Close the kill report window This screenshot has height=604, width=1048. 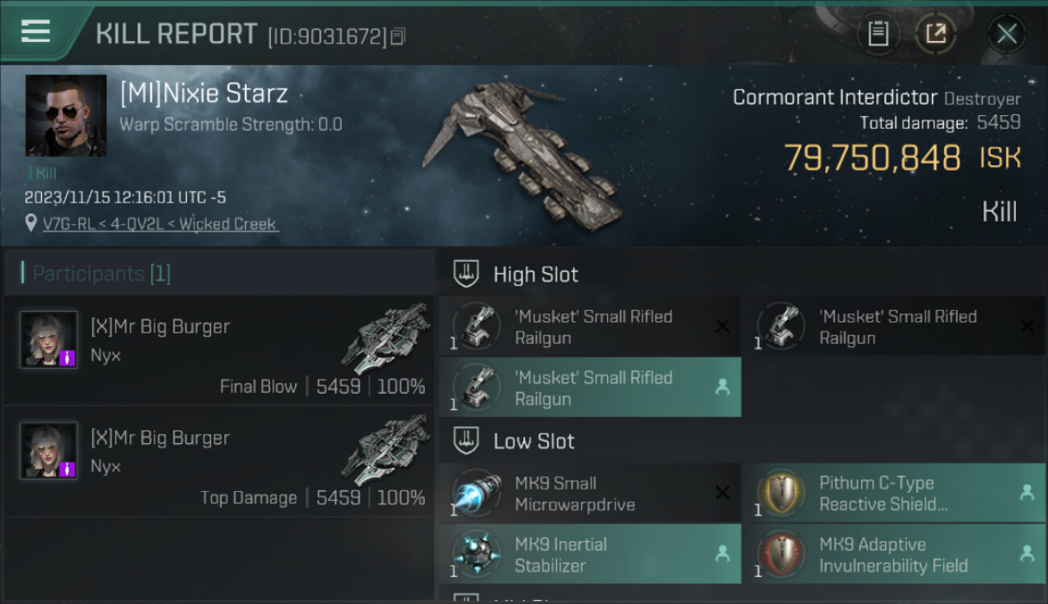point(1006,34)
